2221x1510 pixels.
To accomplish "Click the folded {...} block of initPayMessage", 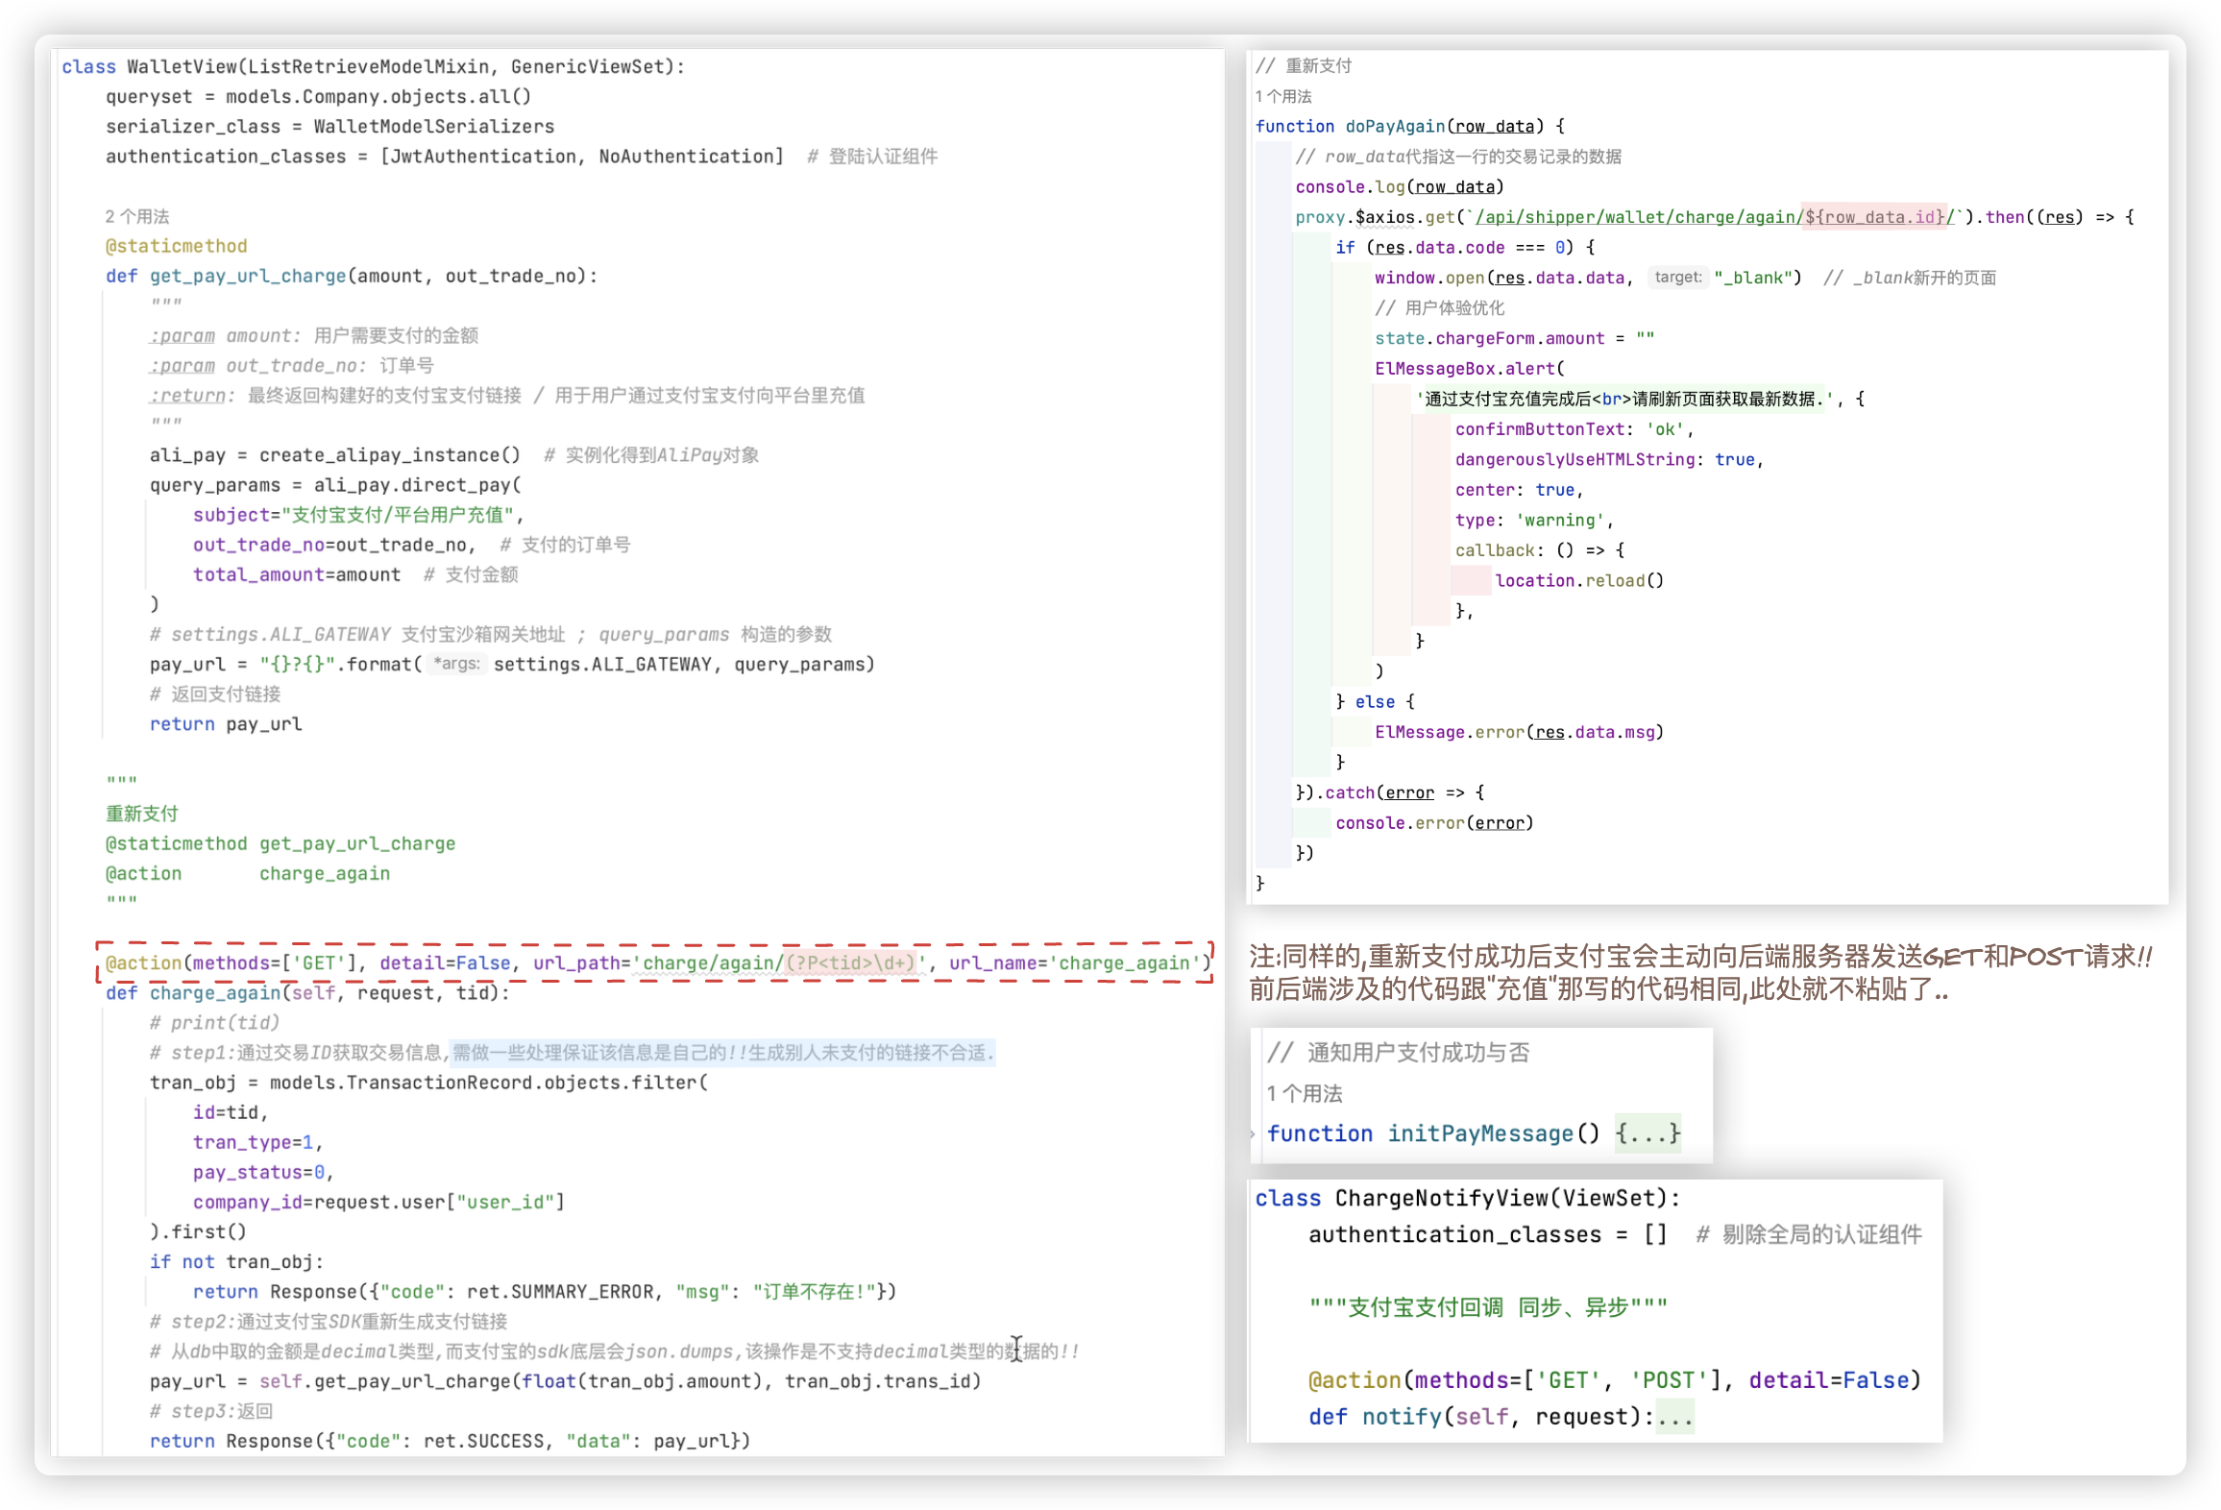I will 1647,1133.
